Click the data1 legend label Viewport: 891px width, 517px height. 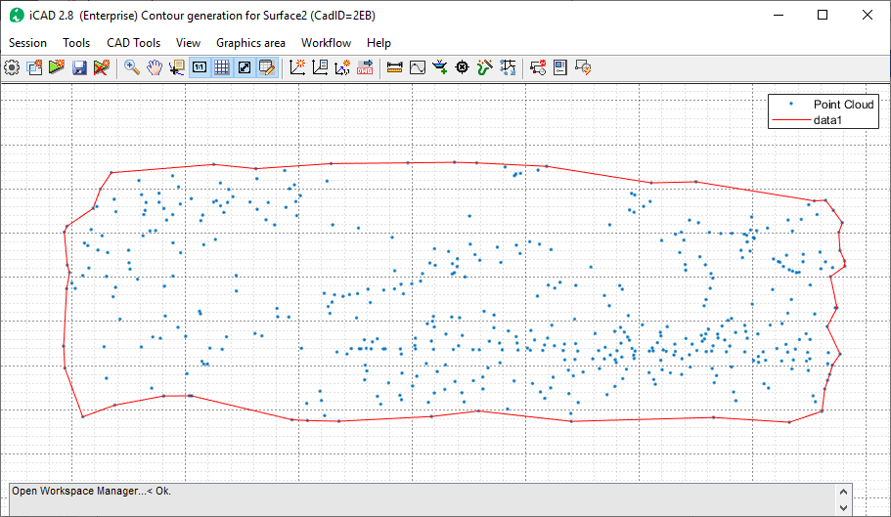pos(827,119)
